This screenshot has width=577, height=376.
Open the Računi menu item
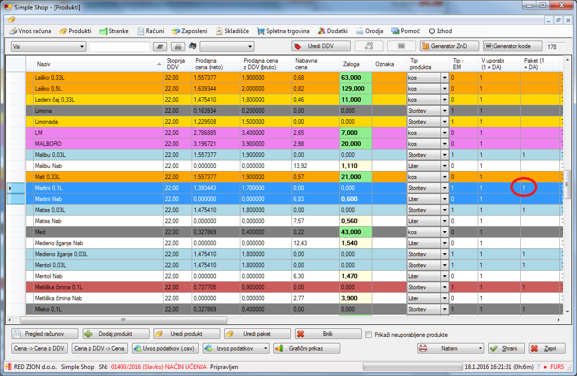click(x=150, y=31)
